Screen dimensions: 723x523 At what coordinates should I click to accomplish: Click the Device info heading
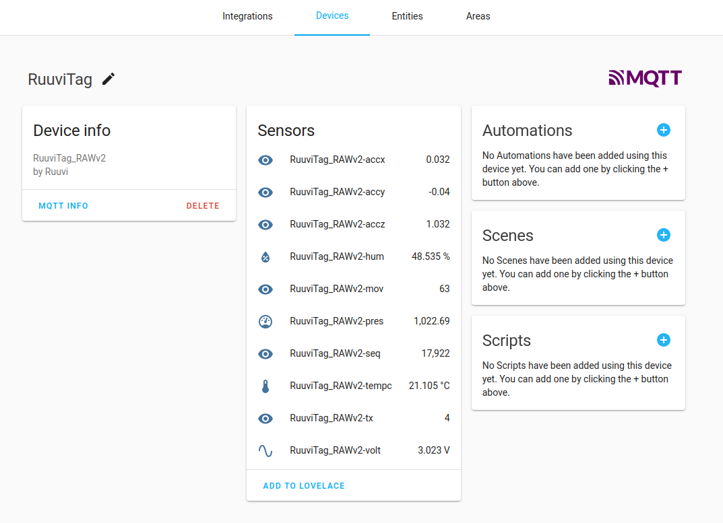(72, 131)
